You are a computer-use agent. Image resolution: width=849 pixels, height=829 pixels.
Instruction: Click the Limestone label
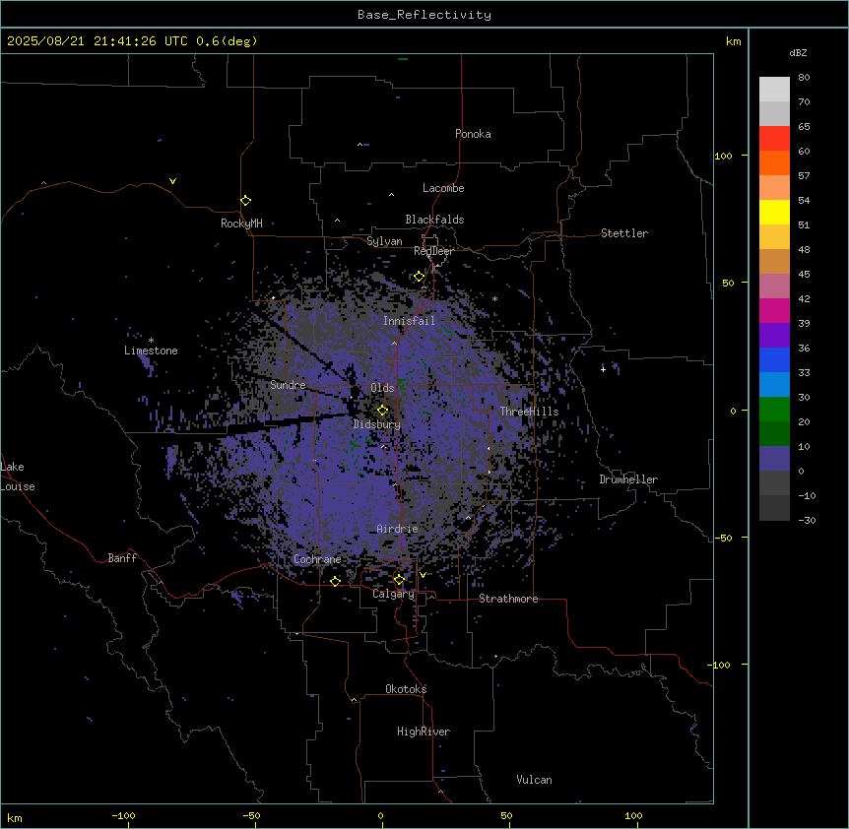coord(151,351)
